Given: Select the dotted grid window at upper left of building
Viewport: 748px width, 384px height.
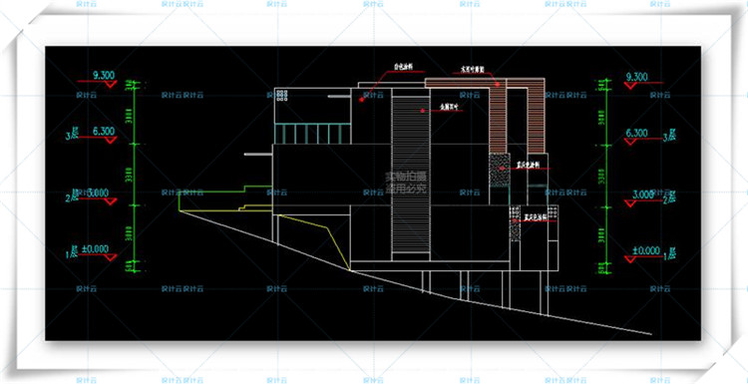Looking at the screenshot, I should click(x=281, y=95).
